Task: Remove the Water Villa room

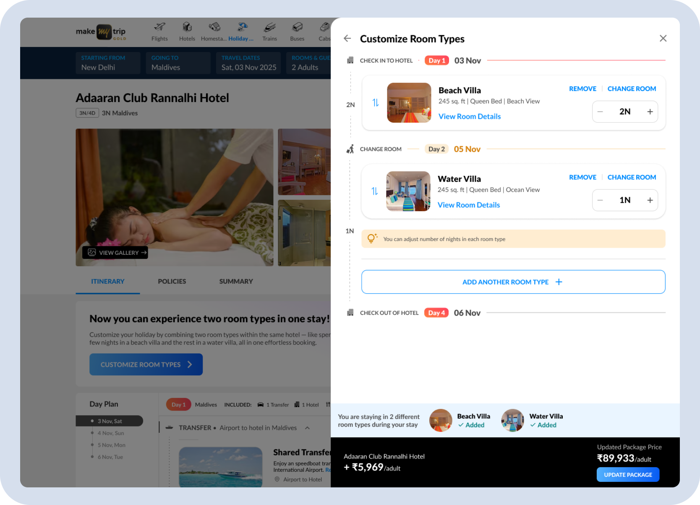Action: (x=582, y=177)
